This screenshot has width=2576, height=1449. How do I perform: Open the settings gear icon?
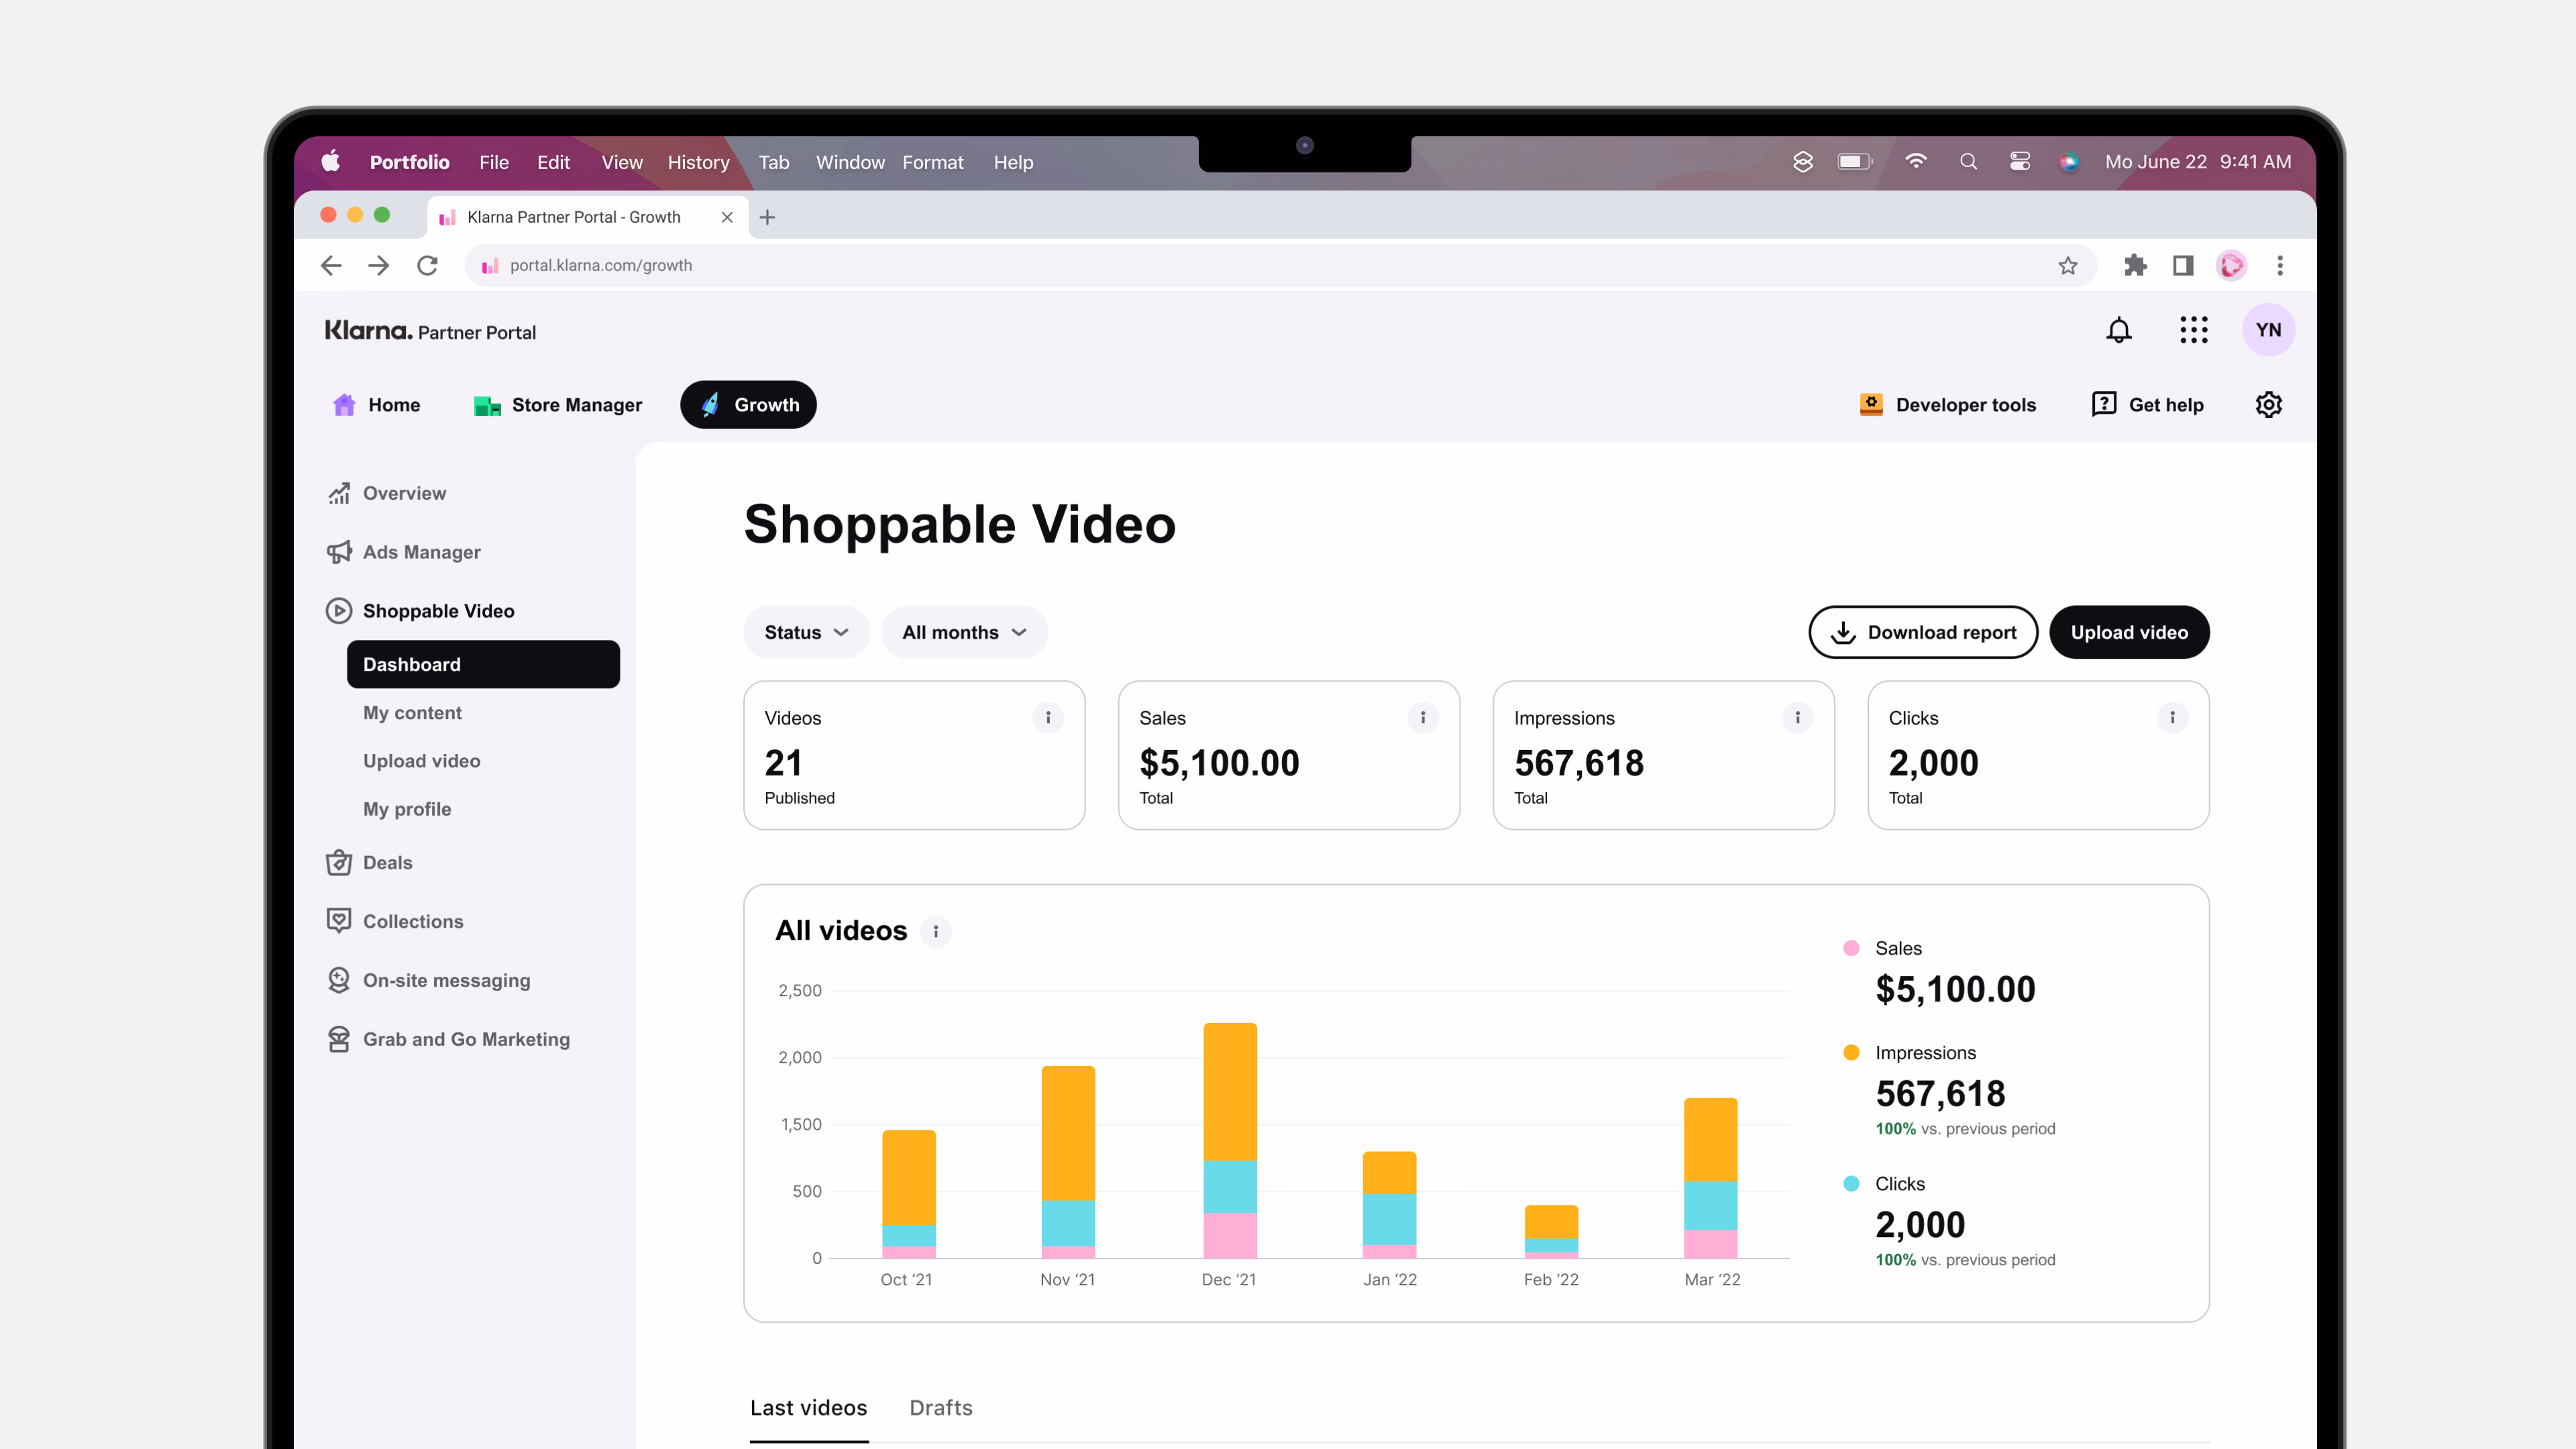(x=2268, y=405)
